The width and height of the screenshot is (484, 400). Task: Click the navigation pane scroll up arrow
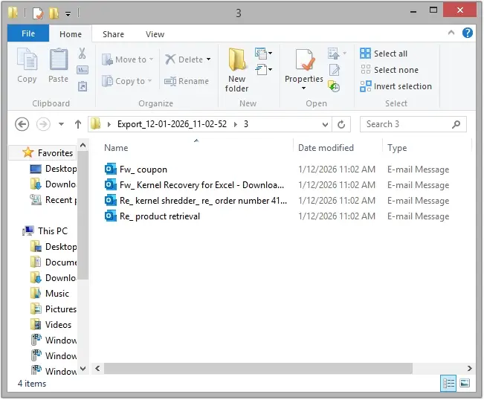tap(83, 145)
